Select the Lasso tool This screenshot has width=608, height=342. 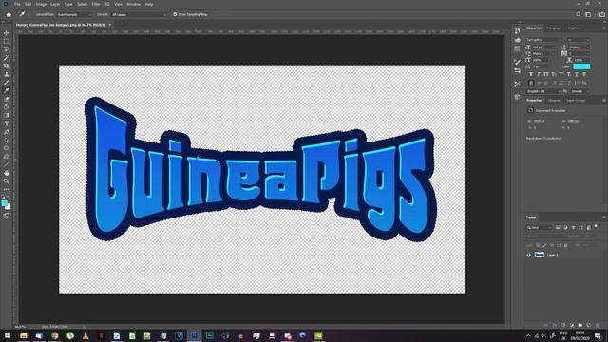pyautogui.click(x=7, y=49)
